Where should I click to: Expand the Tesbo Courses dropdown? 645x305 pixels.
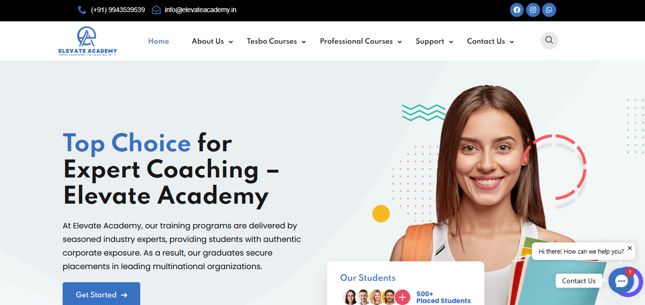(276, 41)
